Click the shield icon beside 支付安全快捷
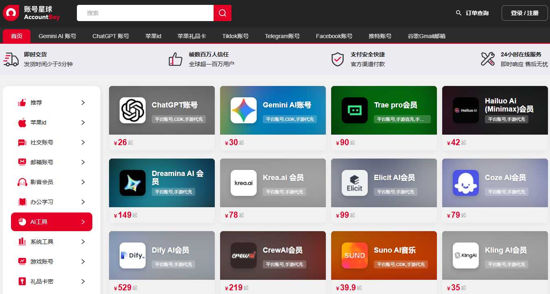 [338, 59]
